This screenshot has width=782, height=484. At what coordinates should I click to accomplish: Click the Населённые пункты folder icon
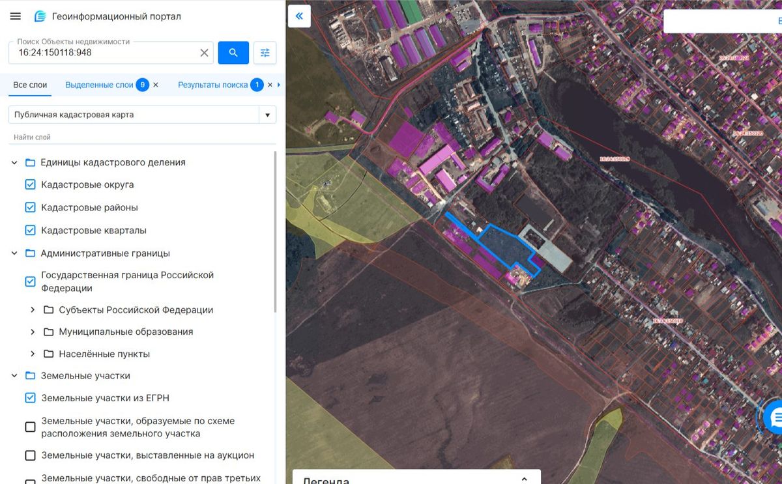point(48,354)
